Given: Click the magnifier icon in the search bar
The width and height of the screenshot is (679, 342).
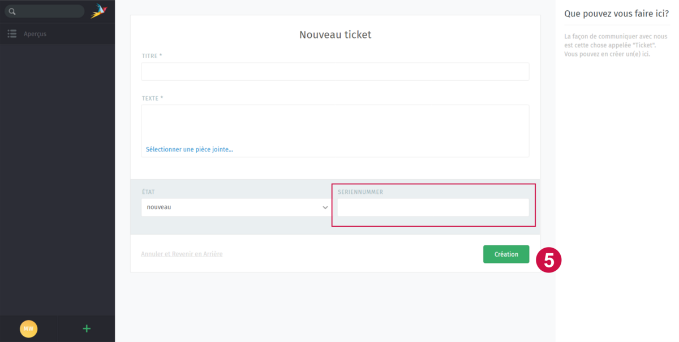Looking at the screenshot, I should coord(12,11).
